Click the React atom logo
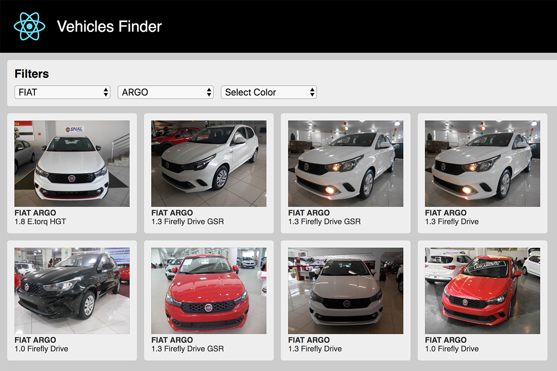This screenshot has width=557, height=371. (30, 26)
